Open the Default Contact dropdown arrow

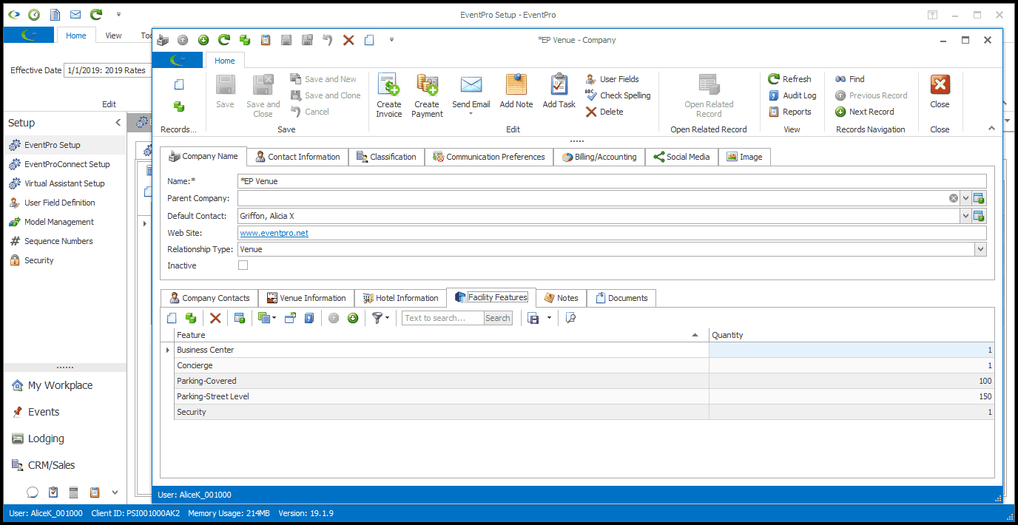tap(965, 216)
